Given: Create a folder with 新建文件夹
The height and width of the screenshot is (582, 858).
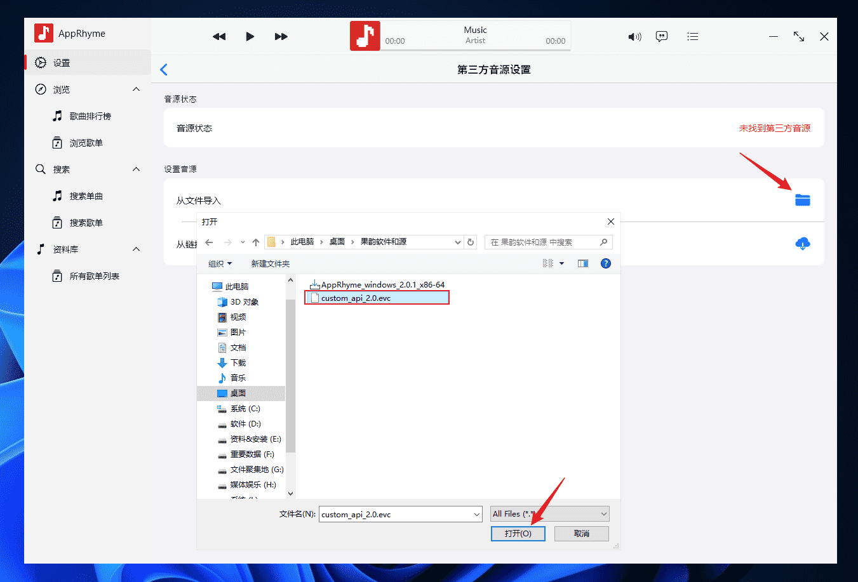Looking at the screenshot, I should click(271, 263).
